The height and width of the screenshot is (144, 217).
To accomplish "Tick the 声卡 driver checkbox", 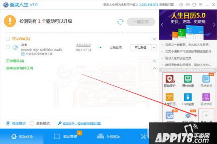I will click(x=8, y=47).
